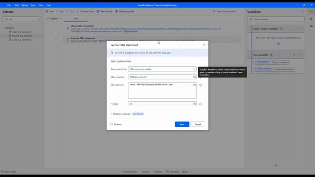Close the Variables pane
The image size is (315, 177).
[x=302, y=12]
